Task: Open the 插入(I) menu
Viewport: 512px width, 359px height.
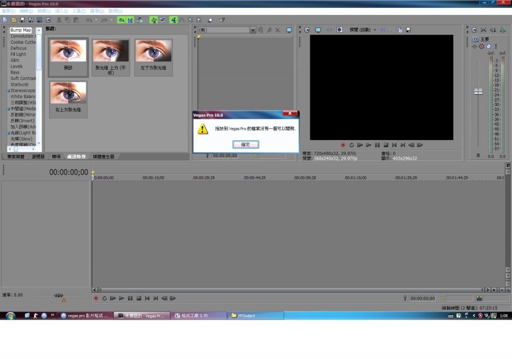Action: 61,11
